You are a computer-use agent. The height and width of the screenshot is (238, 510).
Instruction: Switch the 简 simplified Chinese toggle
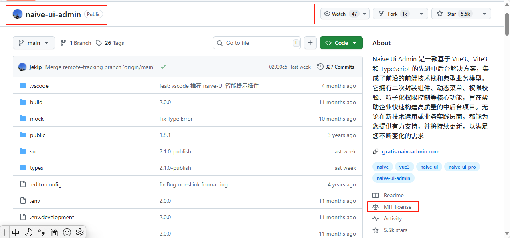(54, 232)
